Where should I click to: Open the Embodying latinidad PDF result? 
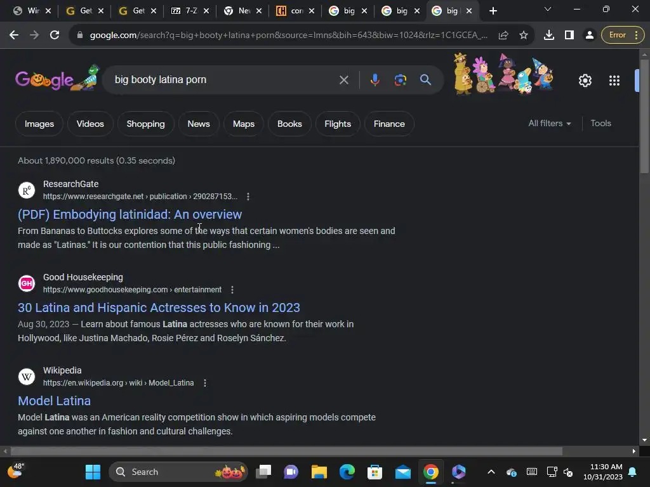tap(129, 214)
